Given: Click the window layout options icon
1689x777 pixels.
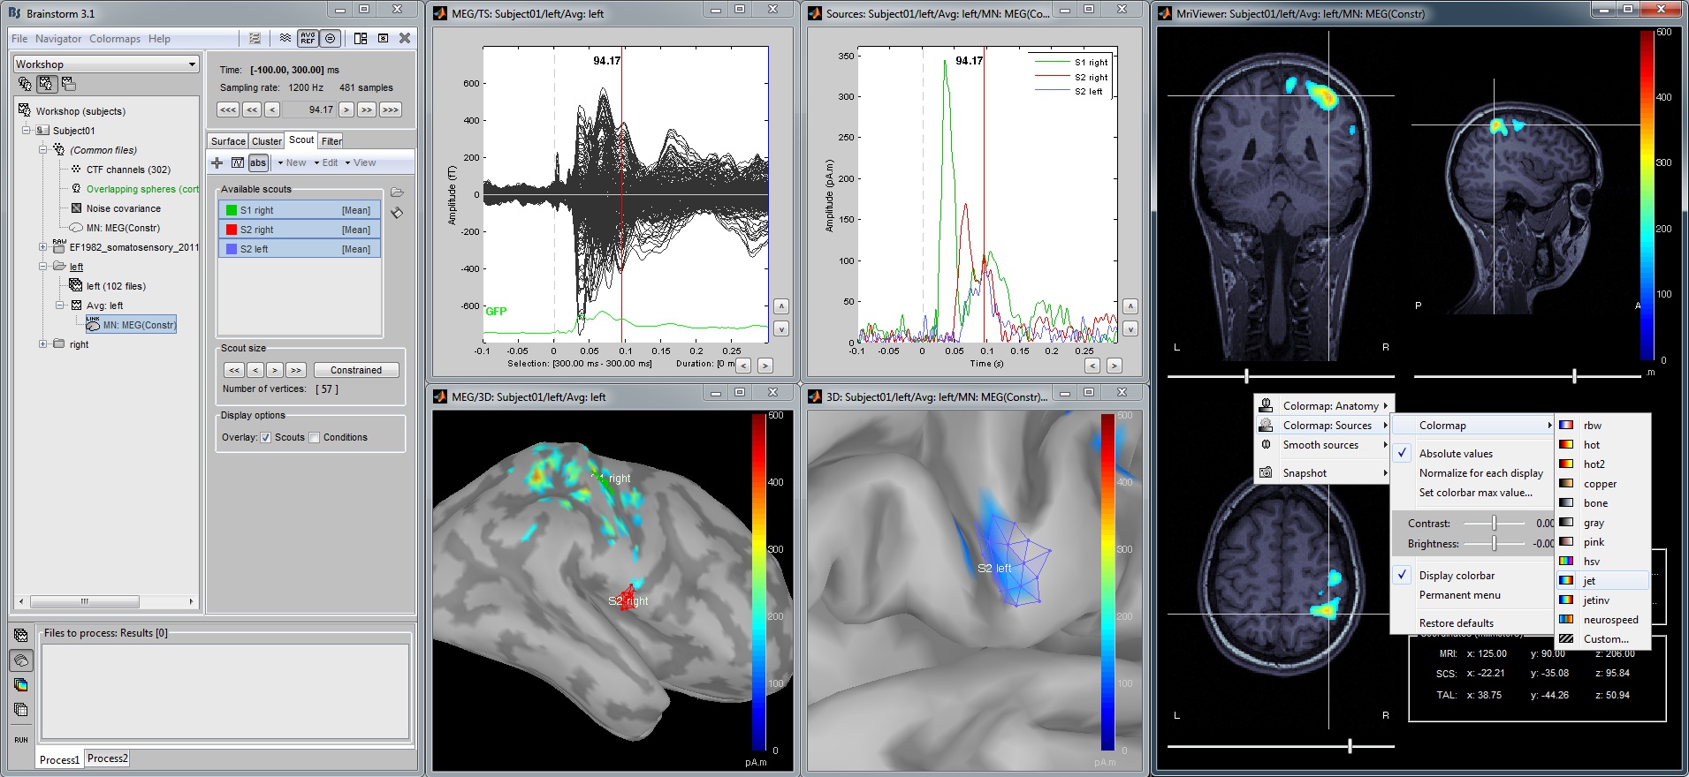Looking at the screenshot, I should click(361, 38).
